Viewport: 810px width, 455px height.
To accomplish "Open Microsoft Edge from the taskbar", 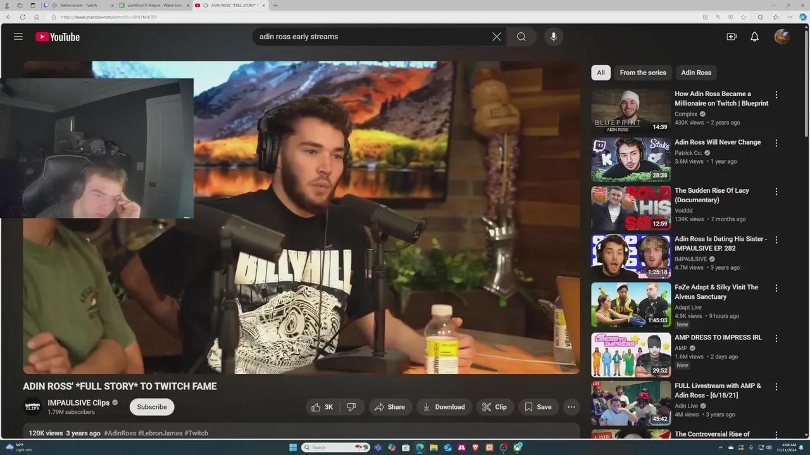I will pyautogui.click(x=419, y=447).
